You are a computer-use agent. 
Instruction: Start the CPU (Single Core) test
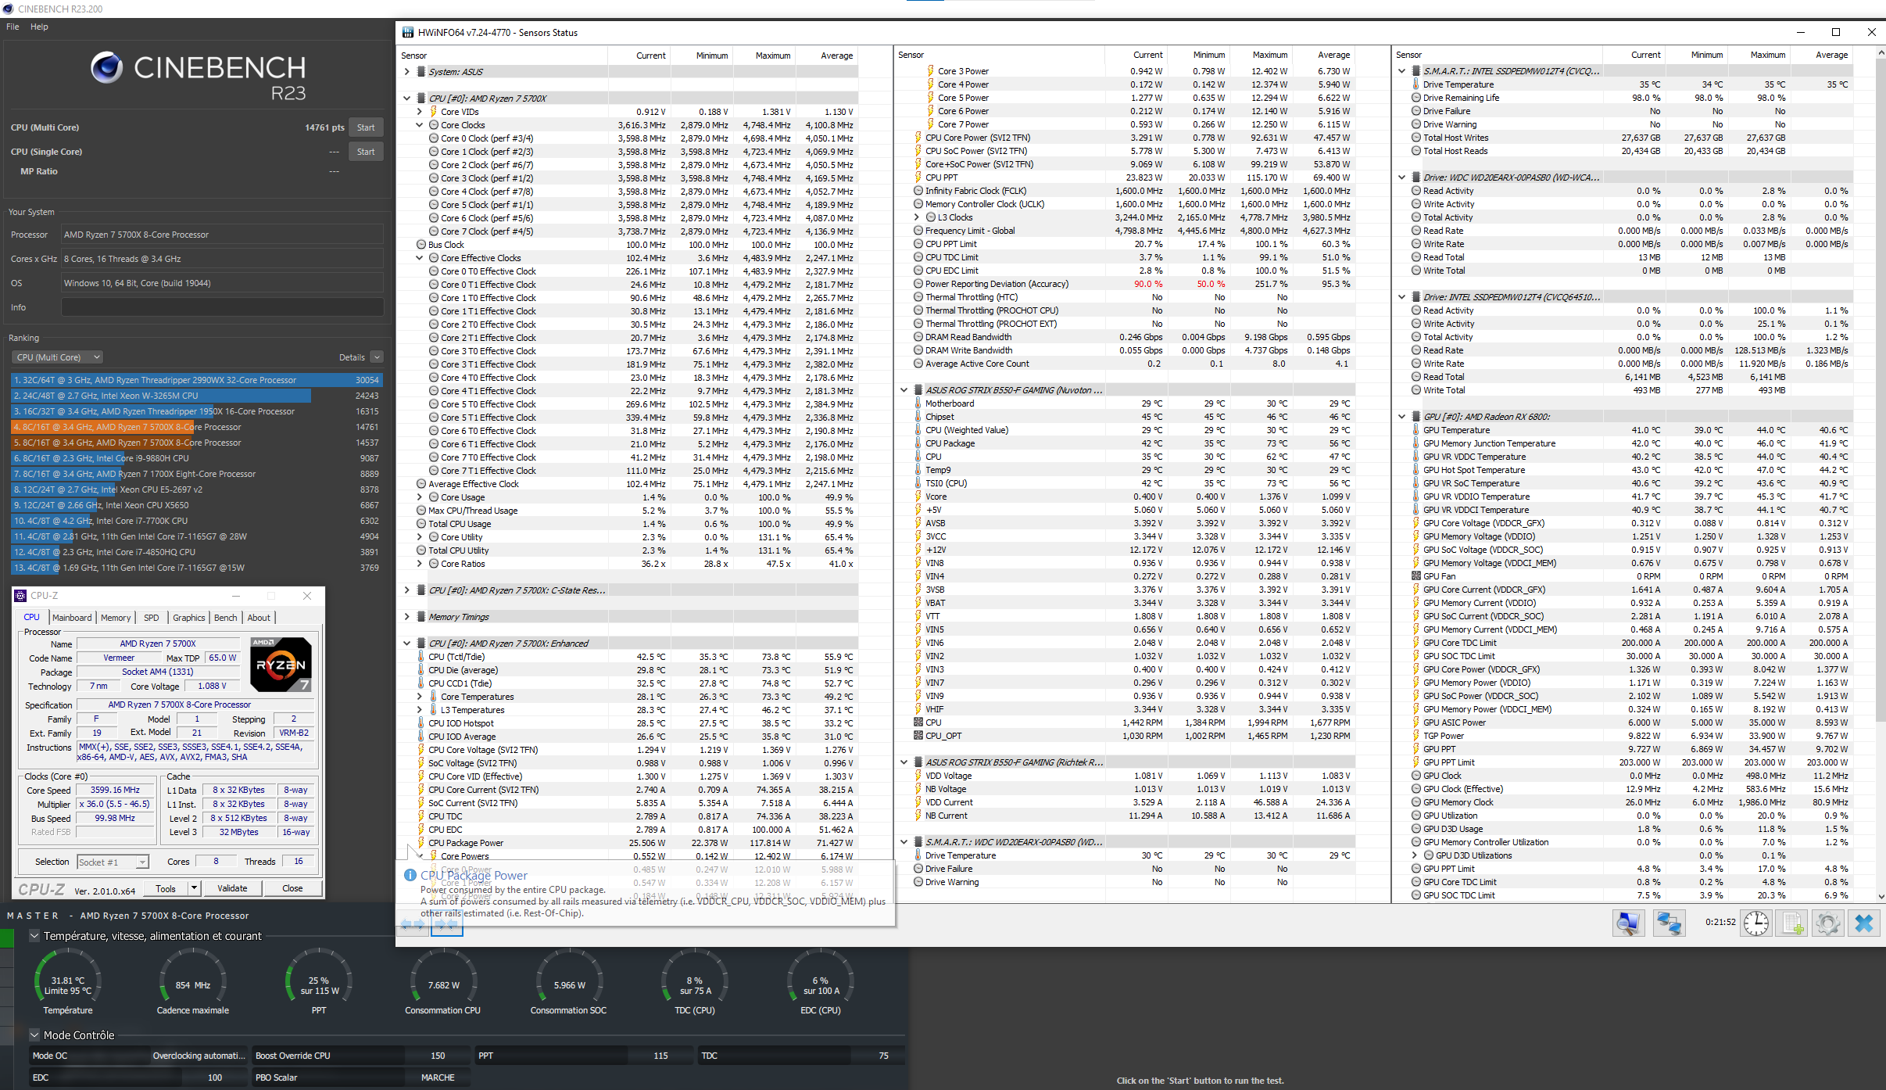(x=366, y=152)
